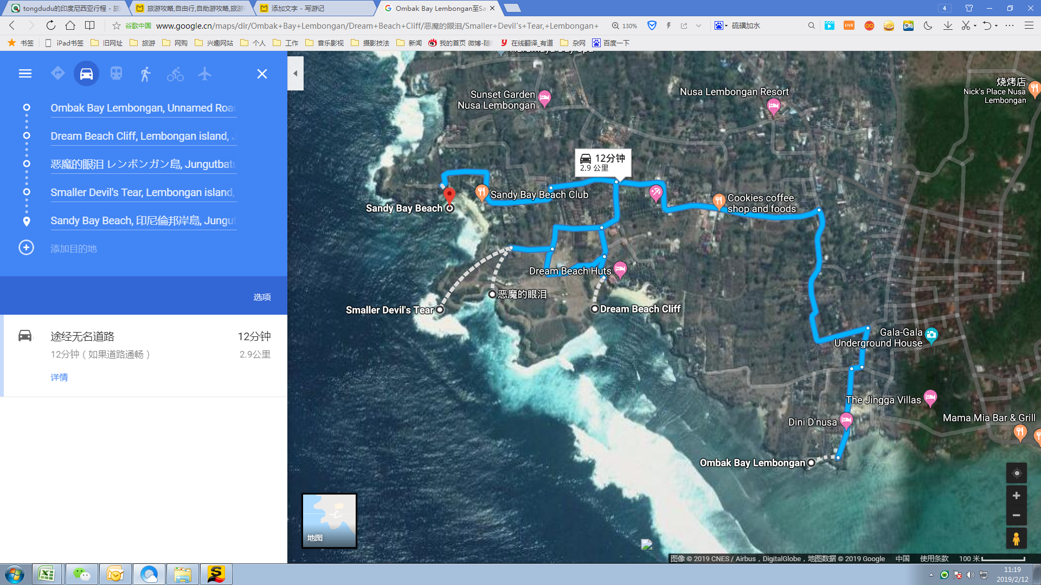Click the 130% zoom level indicator
This screenshot has width=1041, height=585.
(x=625, y=25)
